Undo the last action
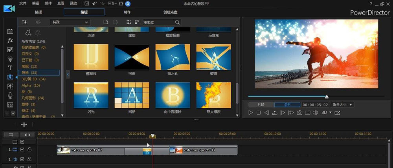Viewport: 393px width, 168px height. pyautogui.click(x=94, y=4)
